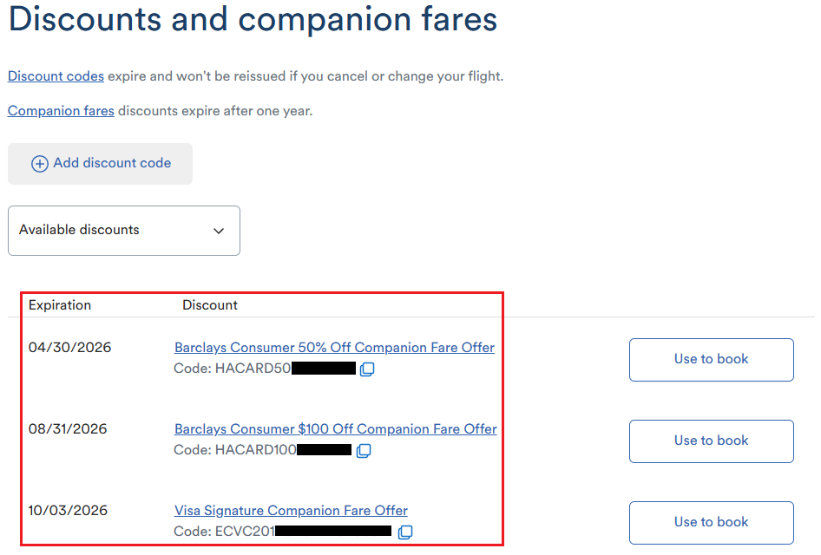Use to book the Visa Signature offer

click(x=711, y=523)
